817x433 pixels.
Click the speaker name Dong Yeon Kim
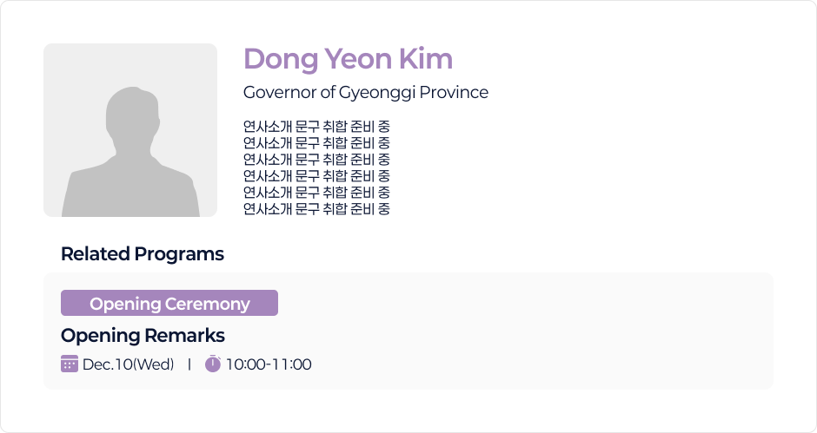click(348, 59)
